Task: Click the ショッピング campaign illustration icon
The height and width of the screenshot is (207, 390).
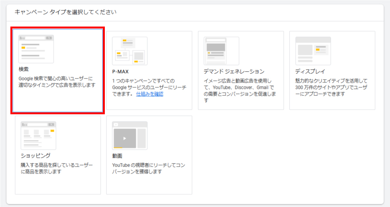Action: (x=39, y=135)
